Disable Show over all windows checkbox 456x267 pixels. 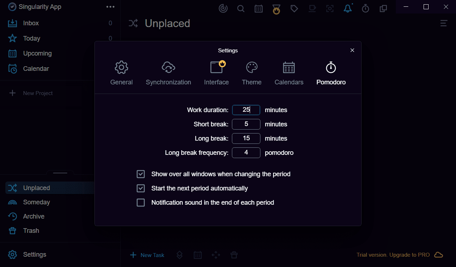(x=141, y=174)
